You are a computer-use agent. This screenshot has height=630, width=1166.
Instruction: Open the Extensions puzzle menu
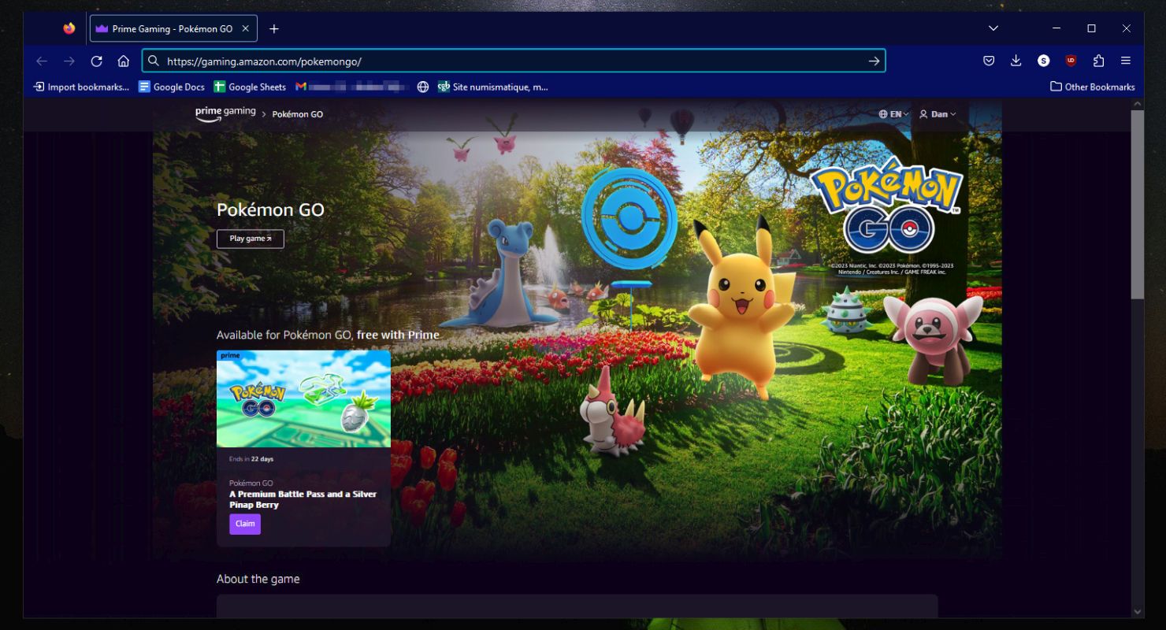point(1098,61)
